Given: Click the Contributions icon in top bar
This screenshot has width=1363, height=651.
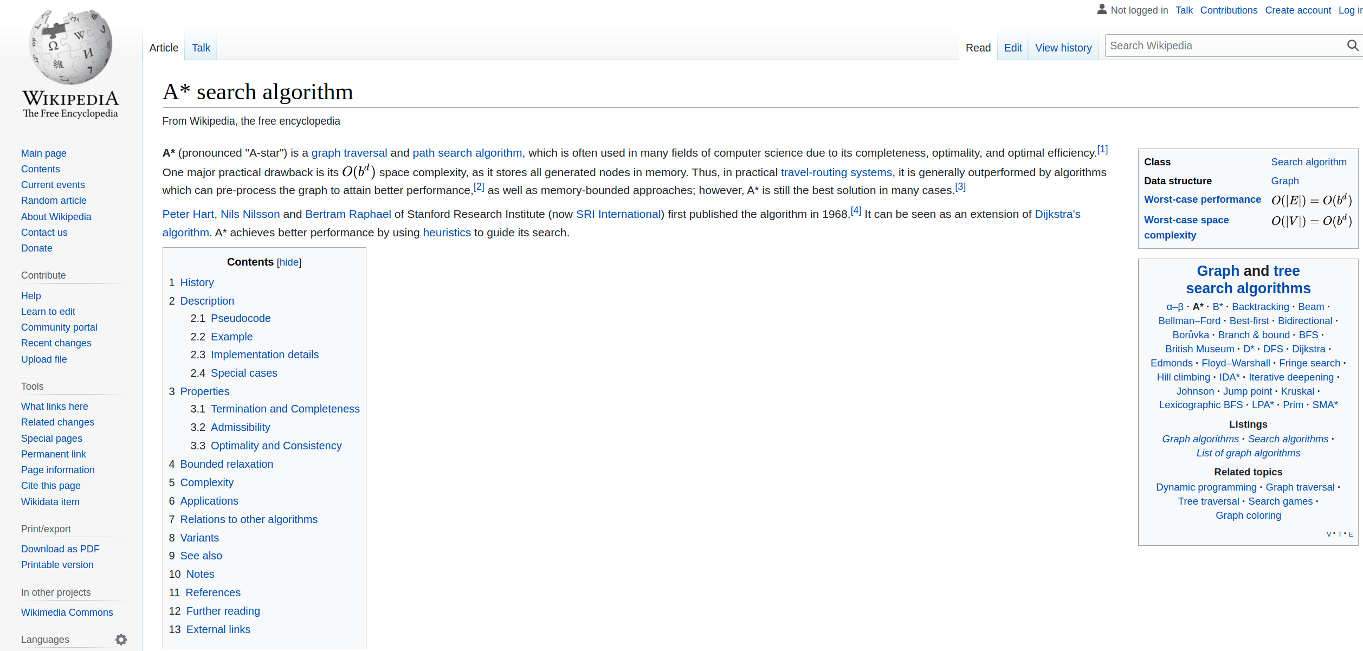Looking at the screenshot, I should (1229, 9).
